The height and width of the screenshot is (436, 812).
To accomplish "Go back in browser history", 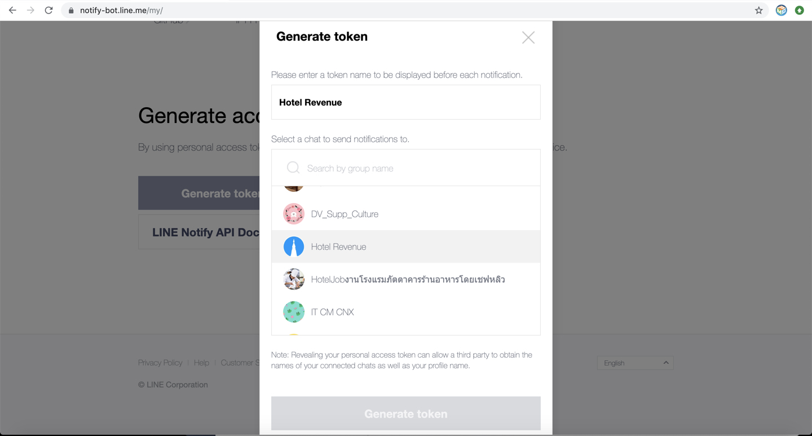I will tap(12, 10).
